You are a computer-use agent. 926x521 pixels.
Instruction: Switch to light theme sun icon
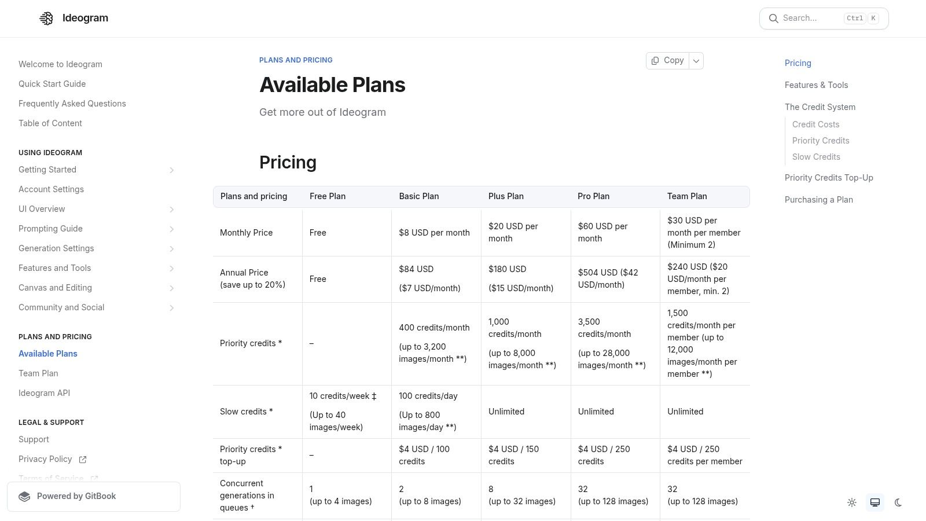point(852,502)
